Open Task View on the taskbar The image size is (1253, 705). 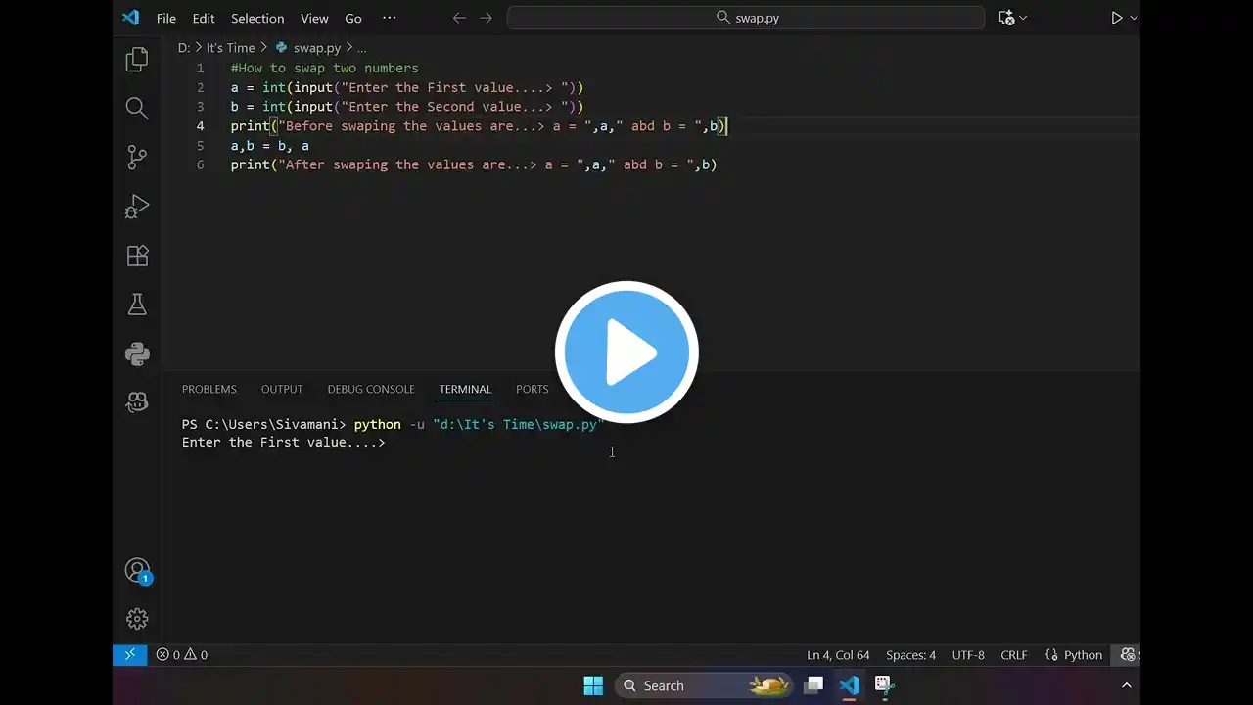click(x=813, y=685)
